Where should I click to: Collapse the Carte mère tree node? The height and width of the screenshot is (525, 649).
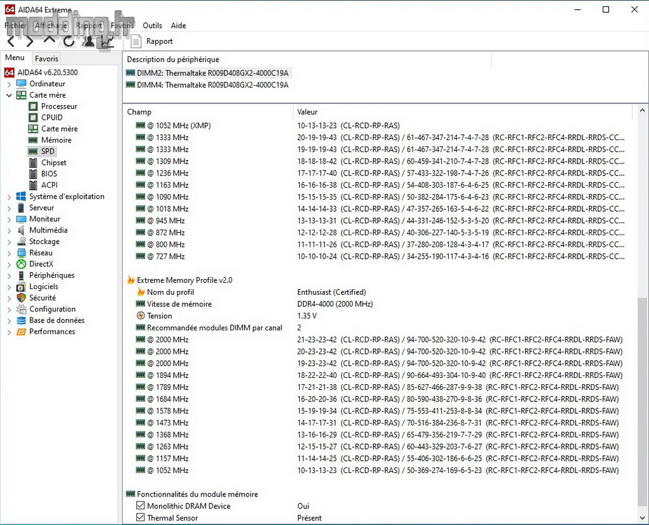9,95
